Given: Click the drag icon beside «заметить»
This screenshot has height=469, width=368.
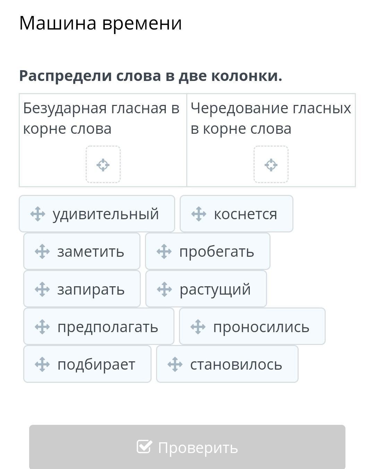Looking at the screenshot, I should click(42, 252).
